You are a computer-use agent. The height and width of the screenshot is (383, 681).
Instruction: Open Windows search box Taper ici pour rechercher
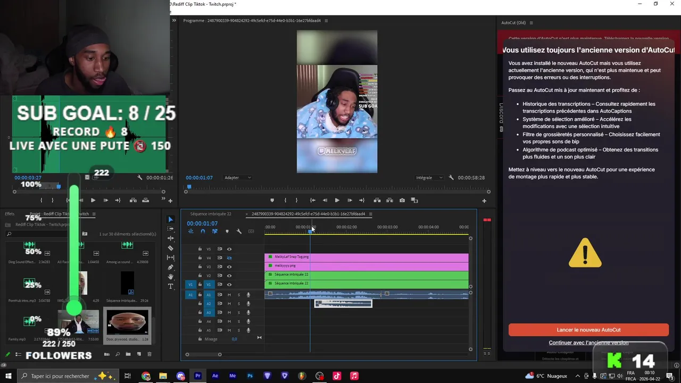pyautogui.click(x=67, y=376)
